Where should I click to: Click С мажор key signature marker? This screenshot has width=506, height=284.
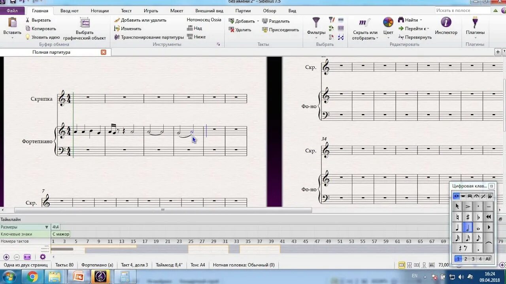(61, 234)
